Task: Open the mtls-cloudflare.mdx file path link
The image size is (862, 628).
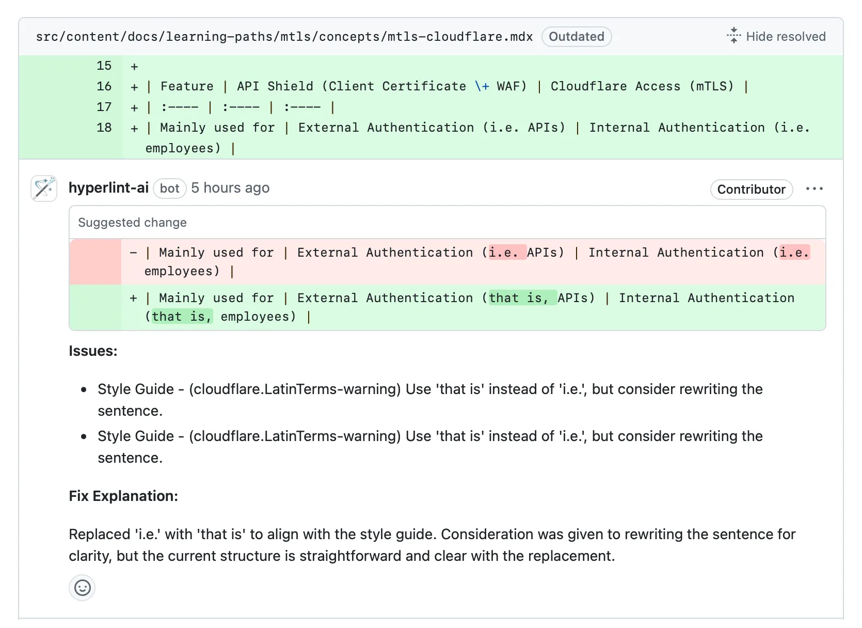Action: [284, 37]
